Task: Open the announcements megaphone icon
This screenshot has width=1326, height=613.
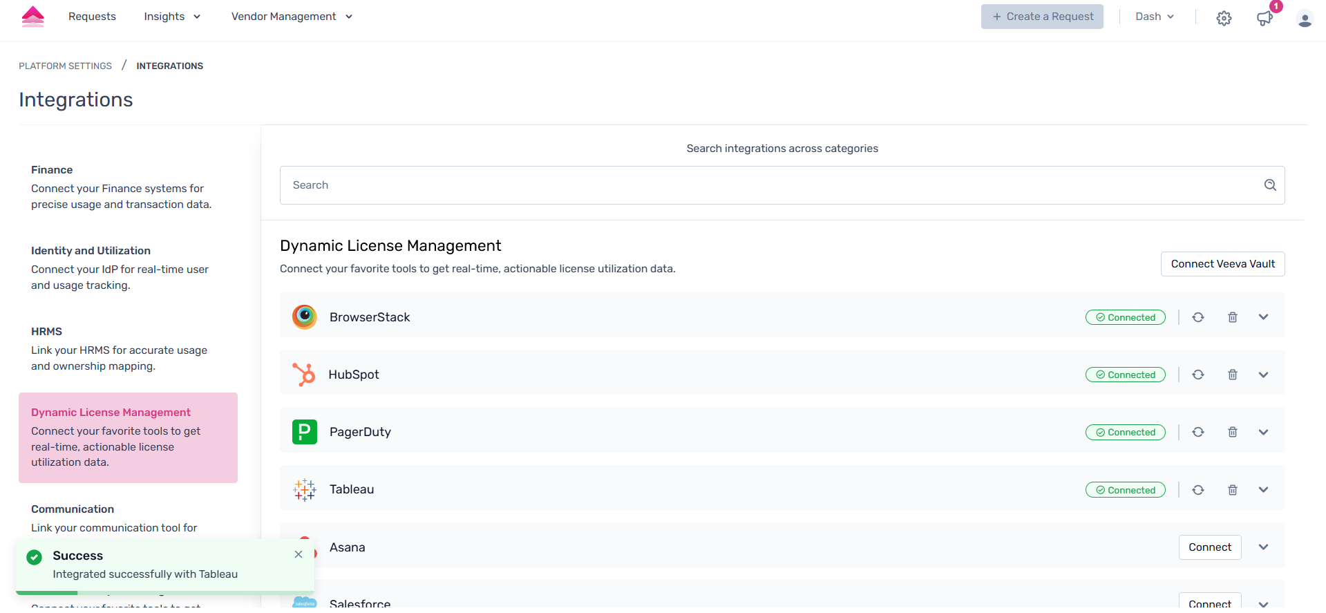Action: (x=1265, y=18)
